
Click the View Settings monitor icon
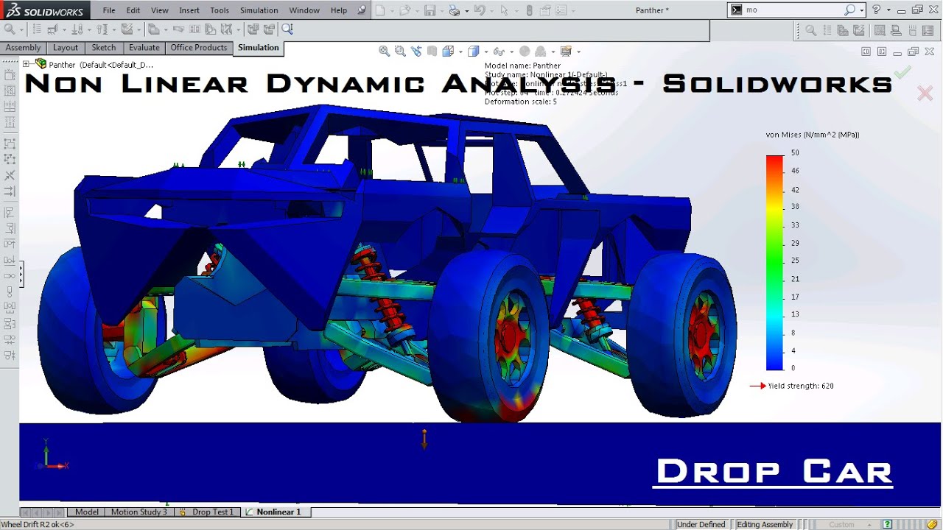pyautogui.click(x=566, y=51)
